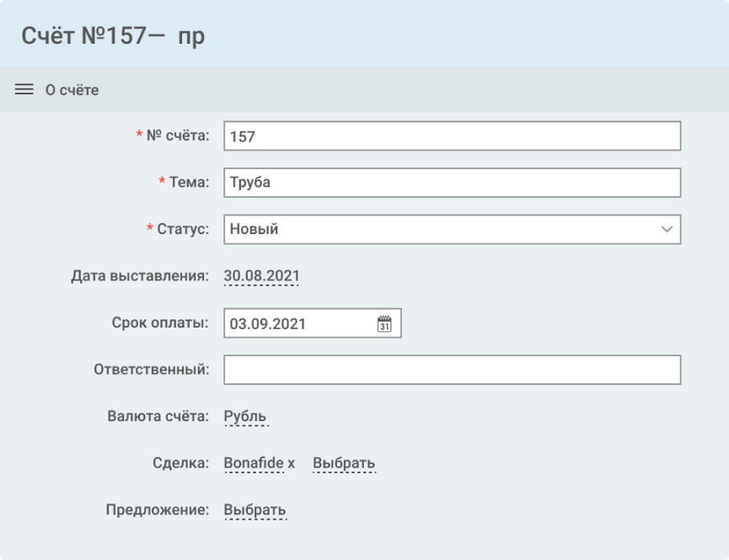Image resolution: width=729 pixels, height=560 pixels.
Task: Click the Срок оплаты label
Action: 160,323
